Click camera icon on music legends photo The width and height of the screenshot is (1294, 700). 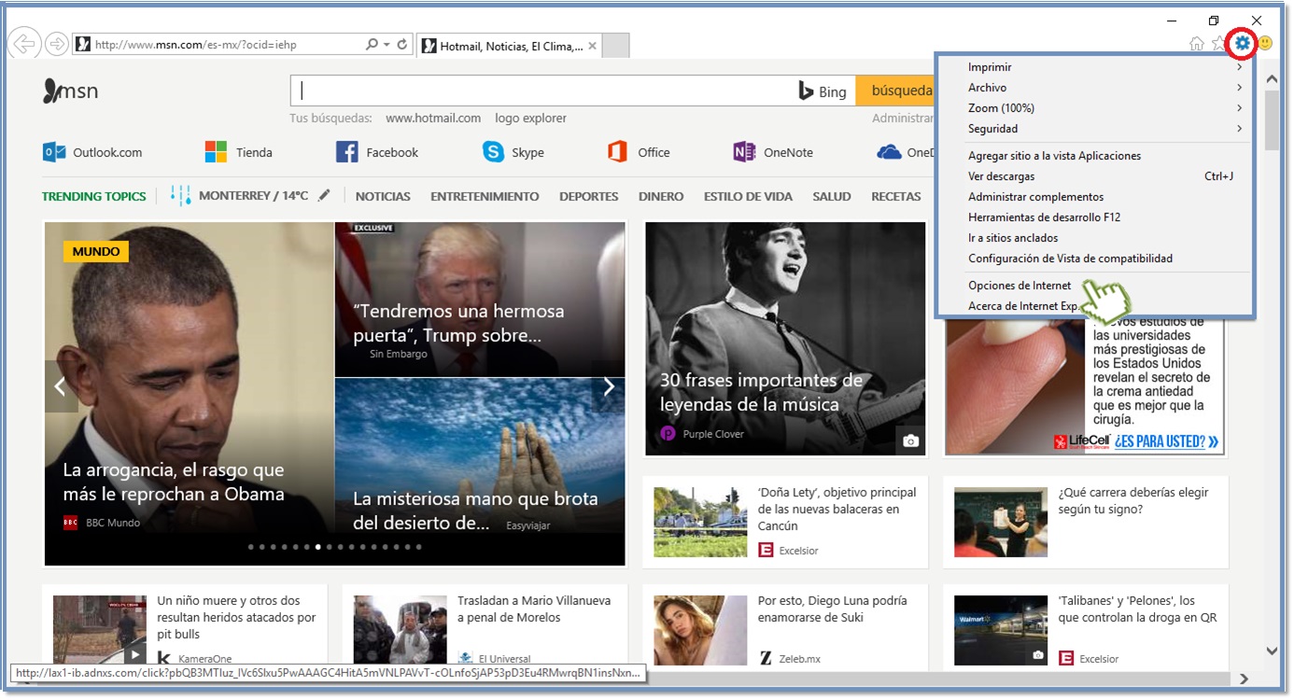tap(911, 441)
